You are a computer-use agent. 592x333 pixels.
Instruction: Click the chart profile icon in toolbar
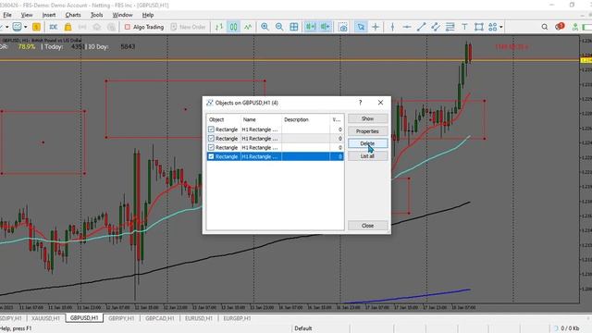click(17, 27)
